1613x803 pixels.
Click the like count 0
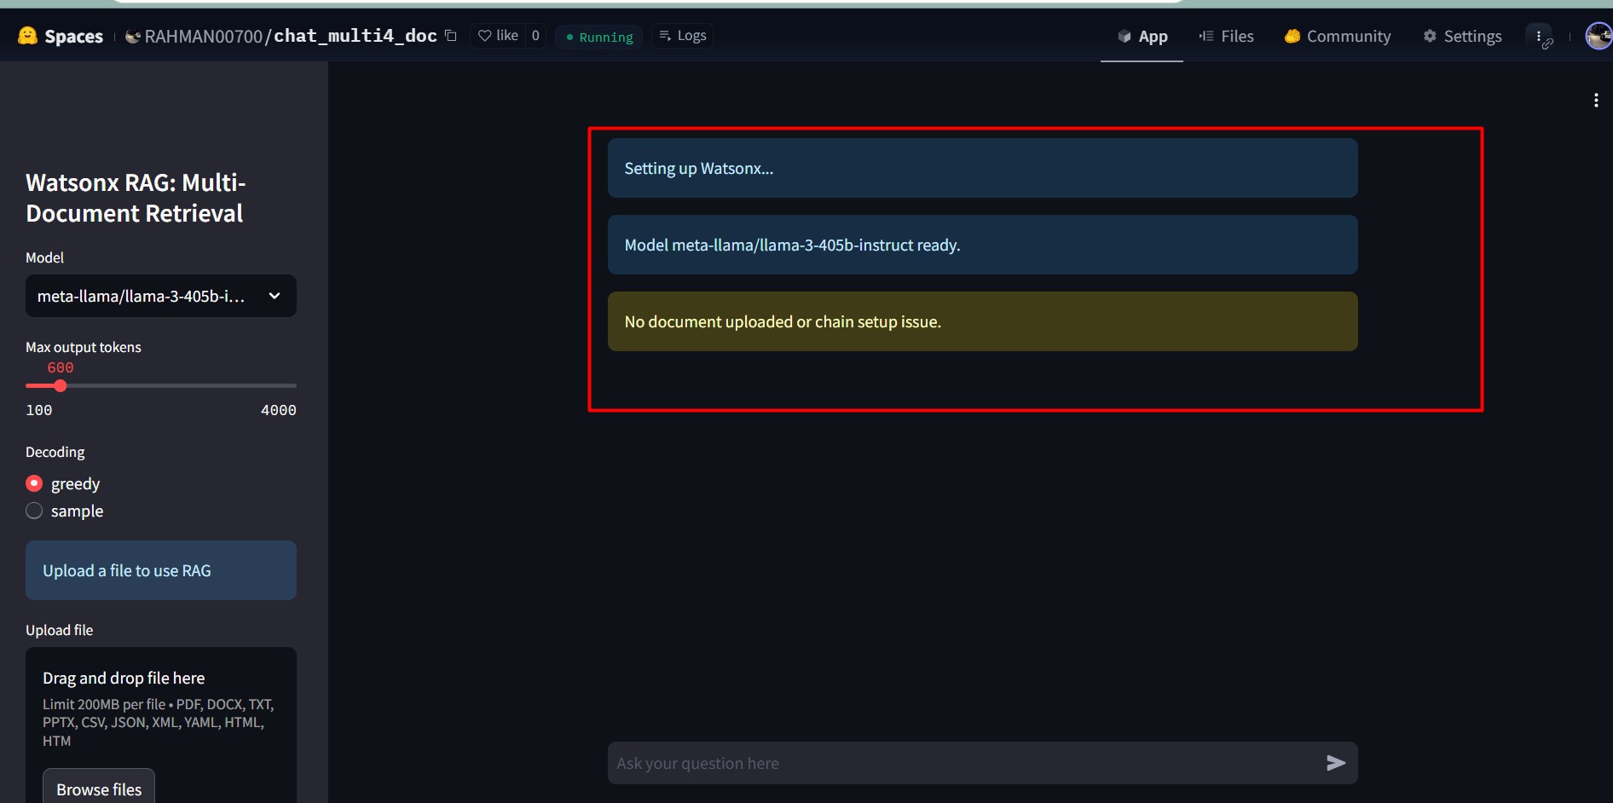[535, 36]
